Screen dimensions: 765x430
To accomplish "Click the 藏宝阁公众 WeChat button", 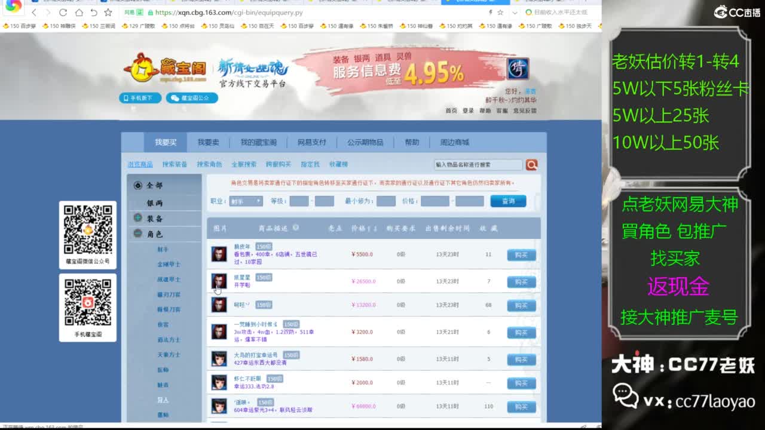I will (192, 98).
